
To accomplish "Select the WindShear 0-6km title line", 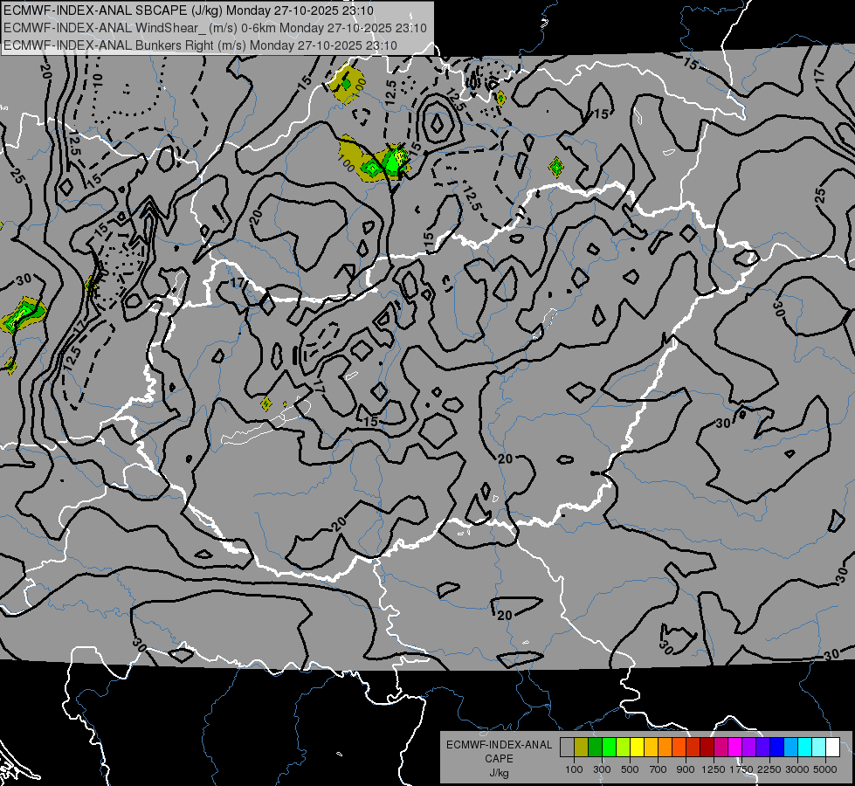I will (x=215, y=28).
